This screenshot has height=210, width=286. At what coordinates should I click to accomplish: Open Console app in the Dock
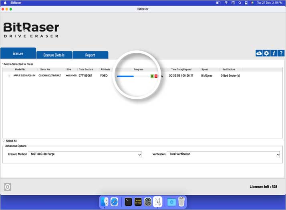click(x=138, y=202)
